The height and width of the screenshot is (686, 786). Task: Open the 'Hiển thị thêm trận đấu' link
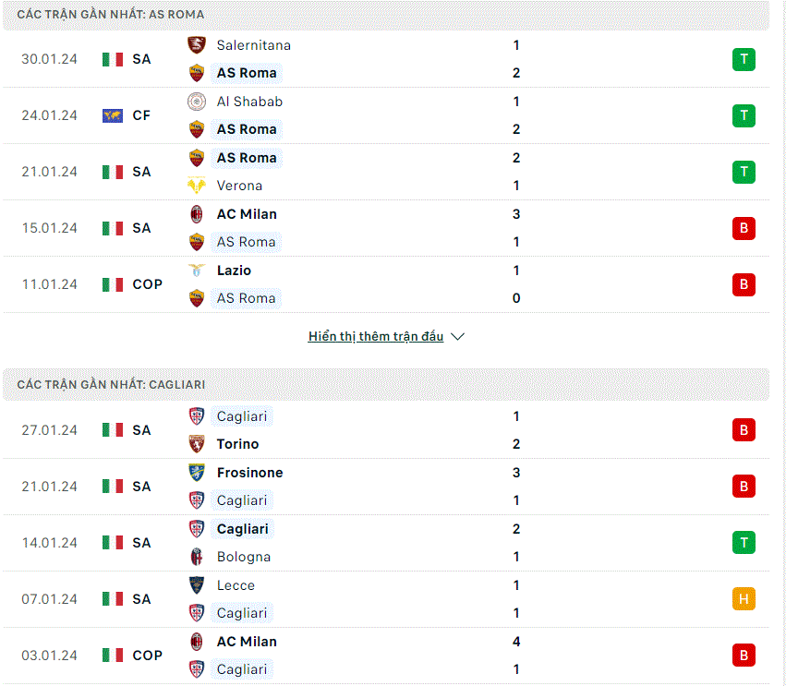point(376,336)
